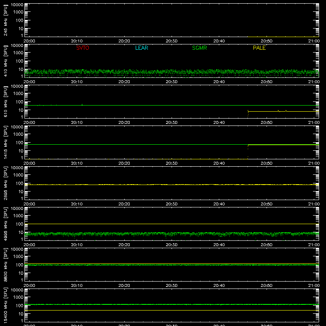The image size is (326, 326).
Task: Click the 1000 tick label of the 410 MHz panel
Action: [x=18, y=53]
